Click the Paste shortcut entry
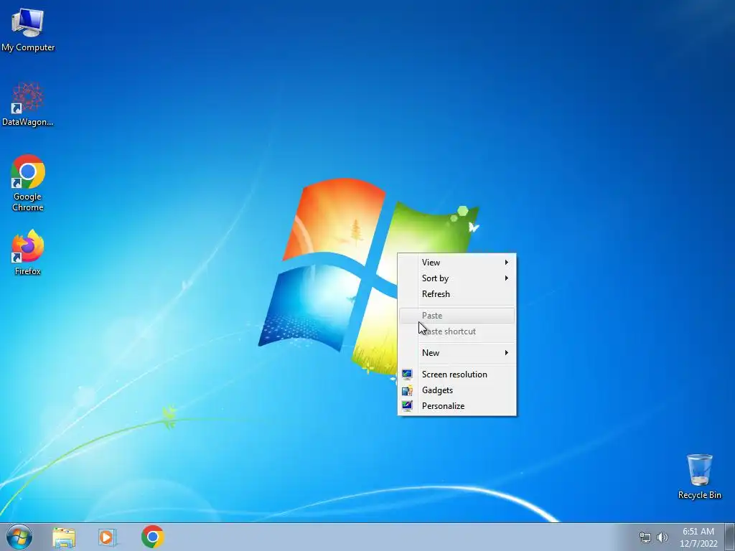Viewport: 735px width, 551px height. 457,331
